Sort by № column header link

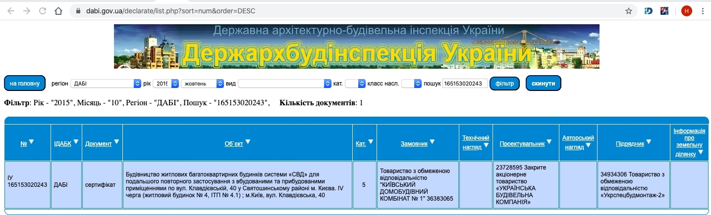(x=23, y=144)
